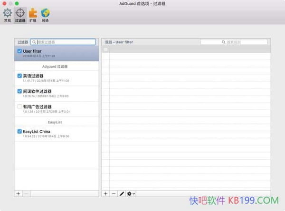This screenshot has height=211, width=285.
Task: Open the Extensions (扩展) puzzle icon
Action: [33, 15]
